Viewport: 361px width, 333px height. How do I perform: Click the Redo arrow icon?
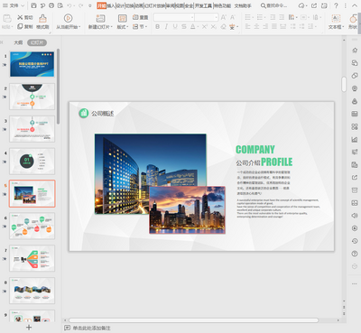click(80, 5)
